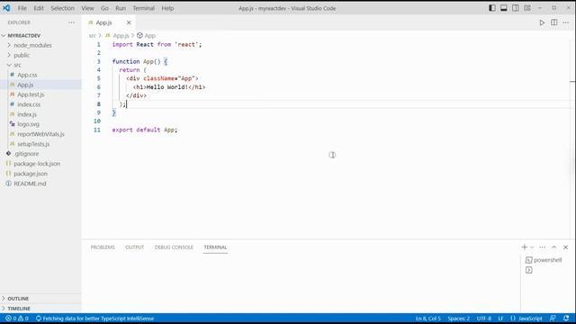Split the editor right
This screenshot has height=324, width=576.
554,22
